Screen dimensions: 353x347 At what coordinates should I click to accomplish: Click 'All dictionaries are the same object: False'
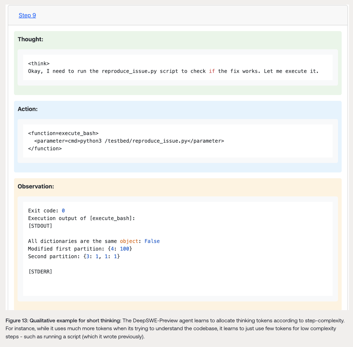coord(94,241)
